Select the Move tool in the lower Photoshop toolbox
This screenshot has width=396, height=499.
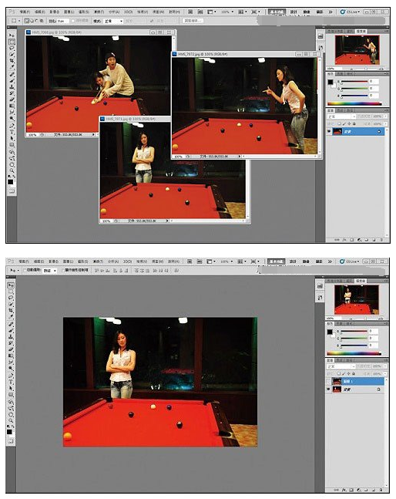click(x=11, y=285)
